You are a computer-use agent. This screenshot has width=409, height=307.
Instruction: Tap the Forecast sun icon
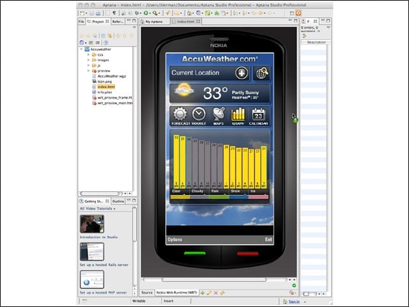pyautogui.click(x=180, y=116)
